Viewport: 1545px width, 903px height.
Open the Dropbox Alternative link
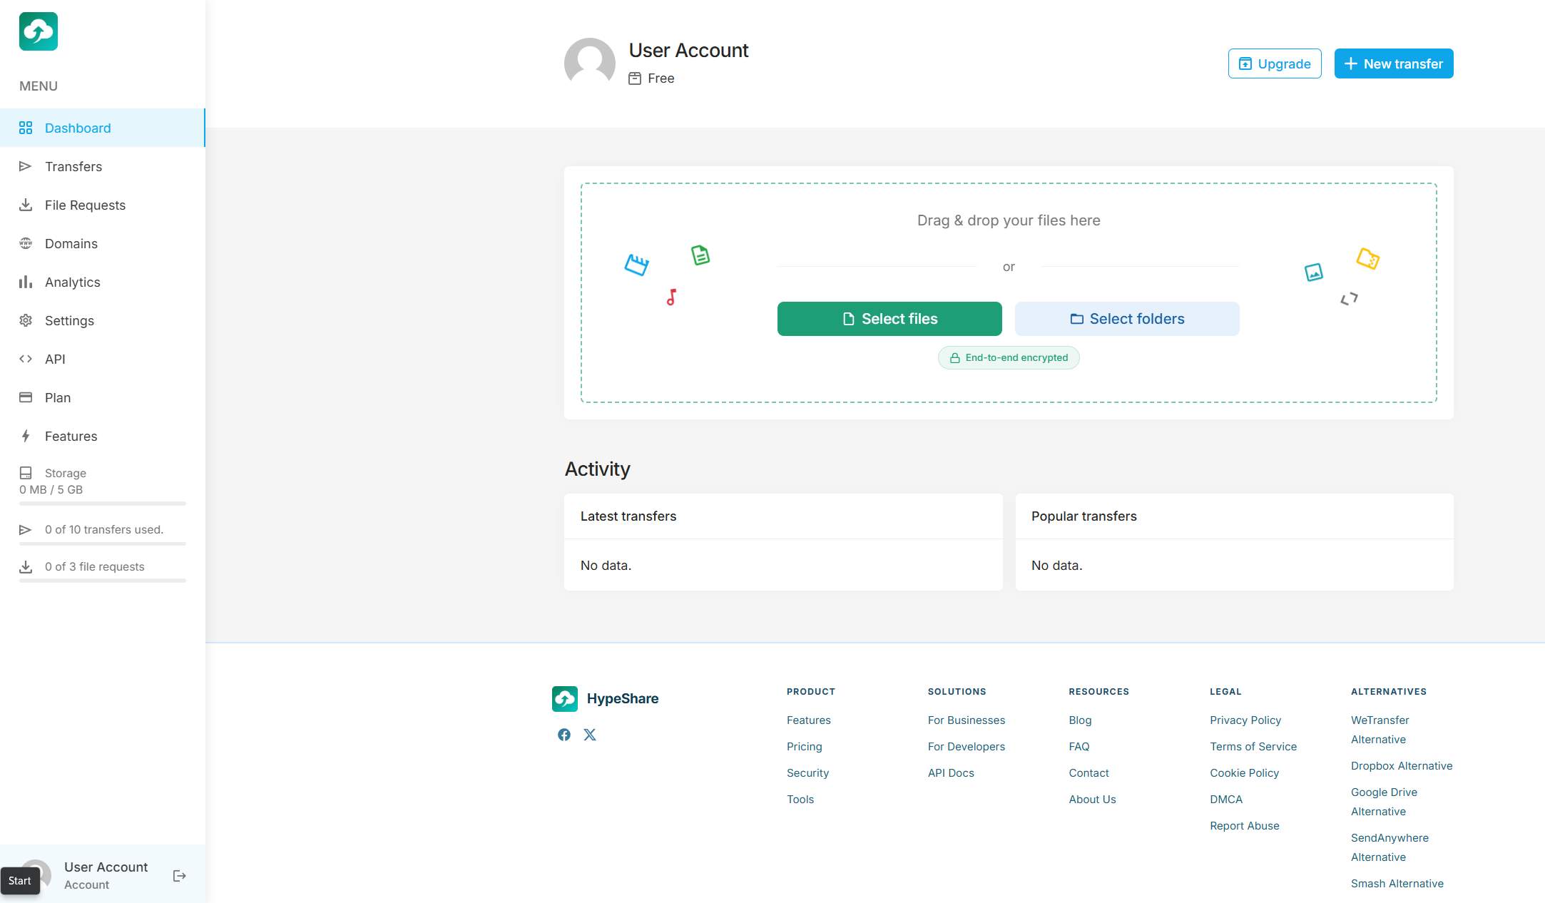coord(1402,766)
